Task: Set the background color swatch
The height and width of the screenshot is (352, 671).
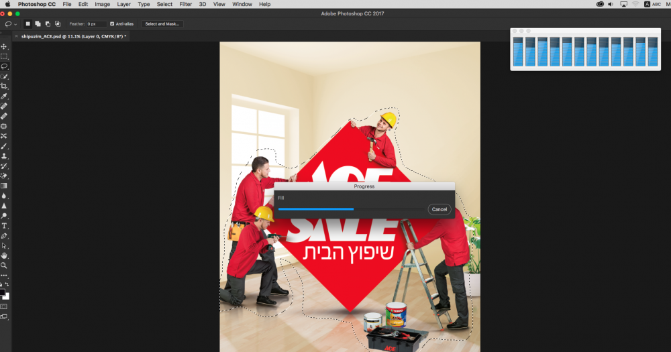Action: [x=7, y=296]
